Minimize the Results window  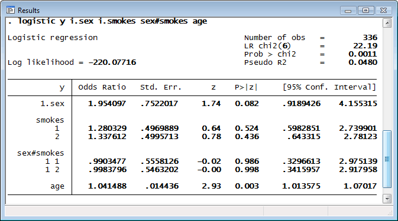coord(348,11)
